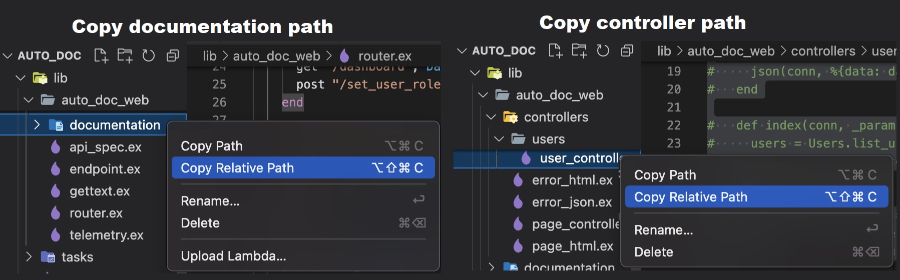Click 'users = Users.list_u' text on line 23

click(822, 143)
